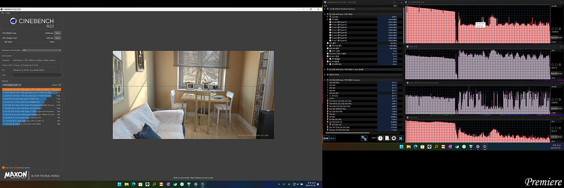Toggle filled checkbox in GPU core power graph
Image resolution: width=564 pixels, height=188 pixels.
click(560, 99)
